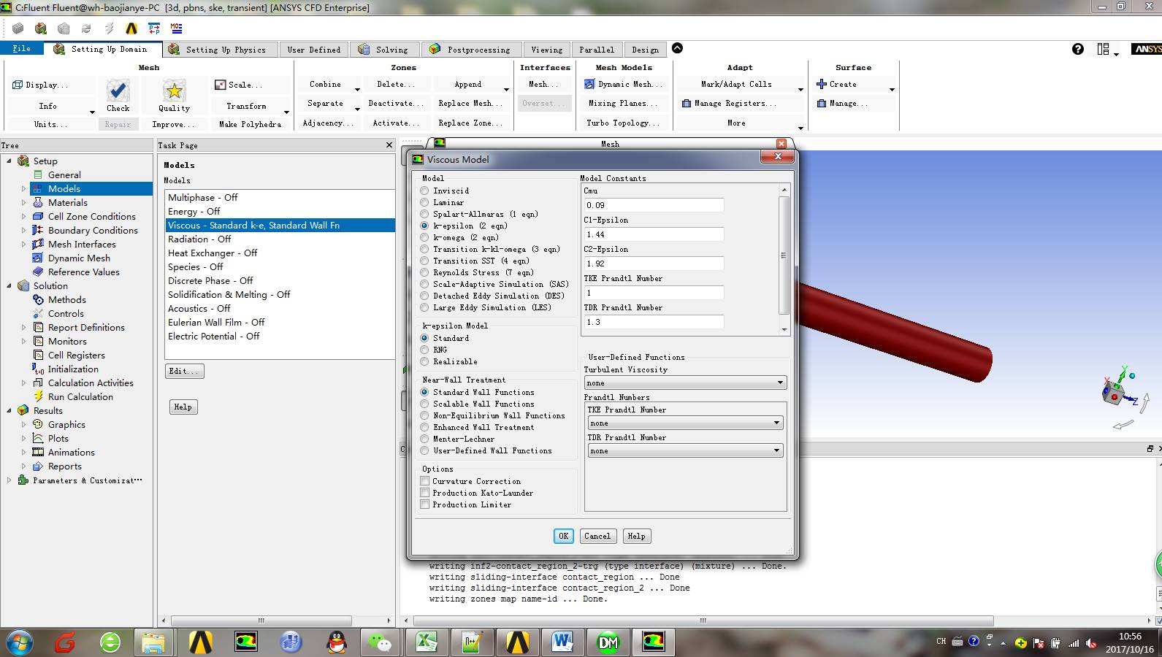The height and width of the screenshot is (657, 1162).
Task: Click the Parallel partition toolbar icon
Action: pos(154,28)
